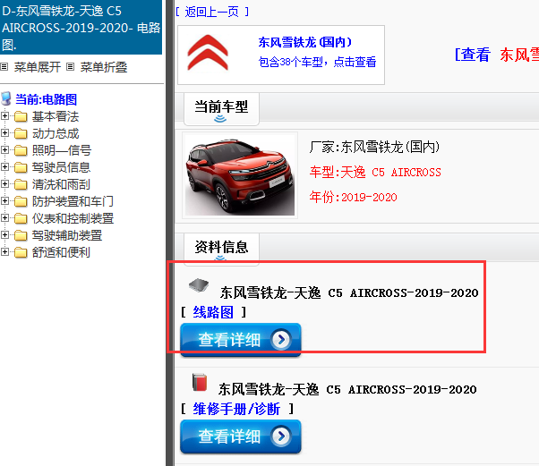The image size is (539, 466).
Task: Click the 年份:2019-2020 text
Action: pyautogui.click(x=353, y=197)
